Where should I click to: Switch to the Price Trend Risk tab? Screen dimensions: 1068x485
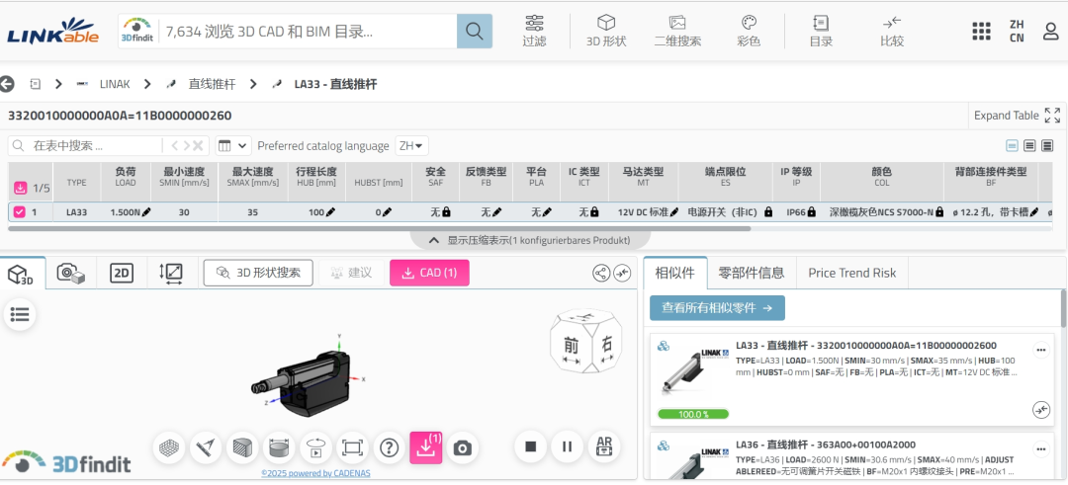click(852, 273)
